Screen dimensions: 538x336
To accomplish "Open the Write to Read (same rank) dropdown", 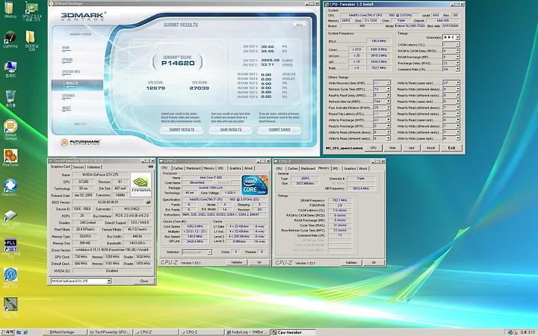I will tap(457, 83).
